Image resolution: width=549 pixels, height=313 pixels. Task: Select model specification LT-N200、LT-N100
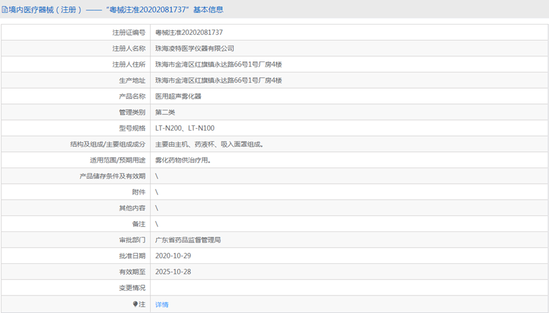click(185, 128)
